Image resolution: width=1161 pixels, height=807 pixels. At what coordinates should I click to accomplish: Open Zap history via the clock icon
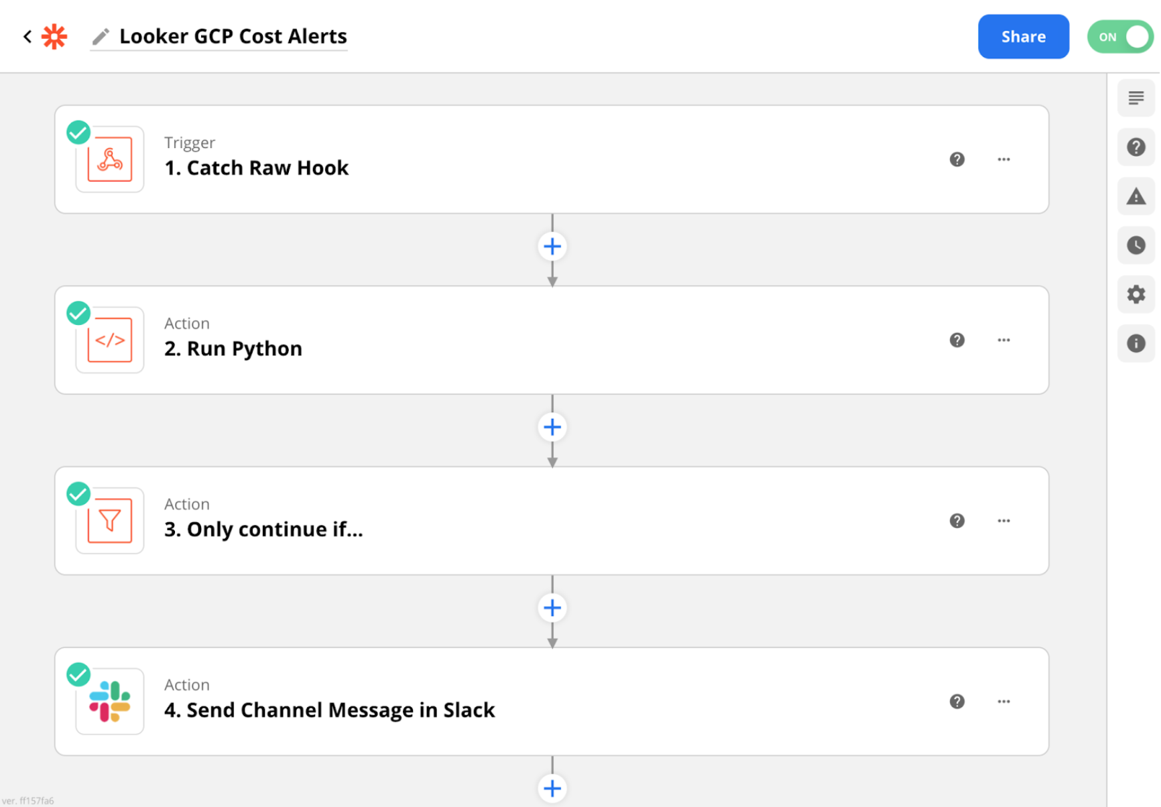[x=1136, y=245]
